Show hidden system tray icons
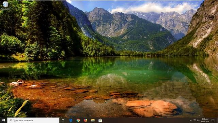 click(x=191, y=120)
